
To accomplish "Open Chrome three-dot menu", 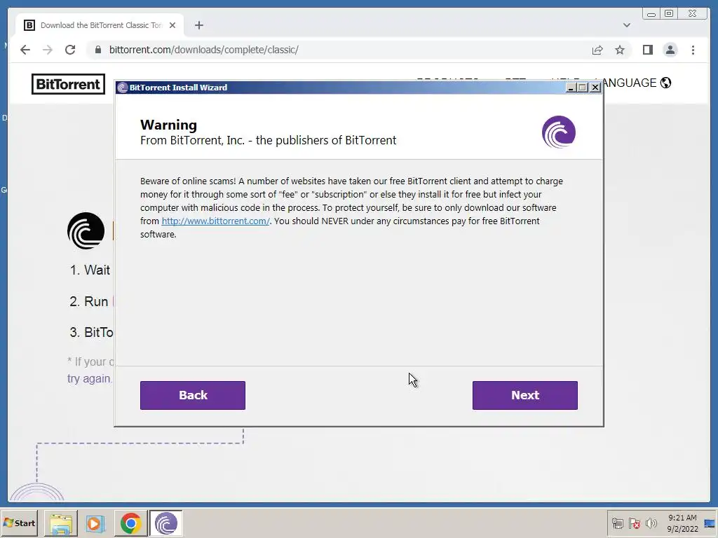I will tap(693, 50).
